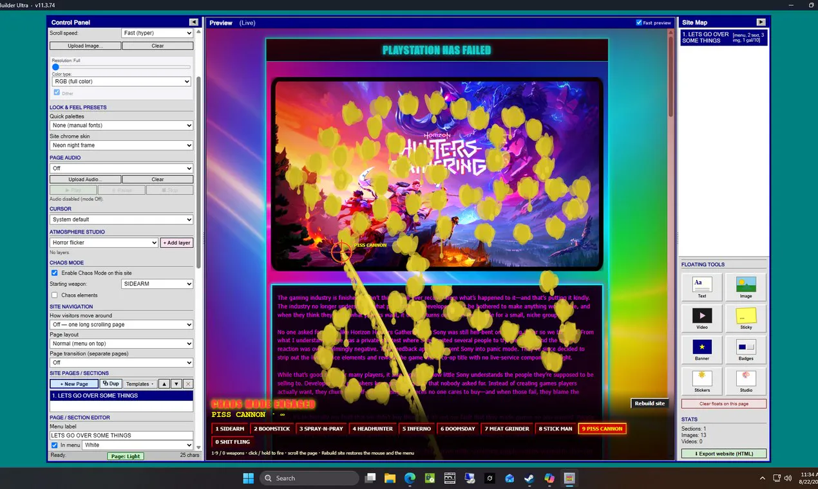Open the Cursor System default dropdown
Image resolution: width=818 pixels, height=489 pixels.
[122, 220]
